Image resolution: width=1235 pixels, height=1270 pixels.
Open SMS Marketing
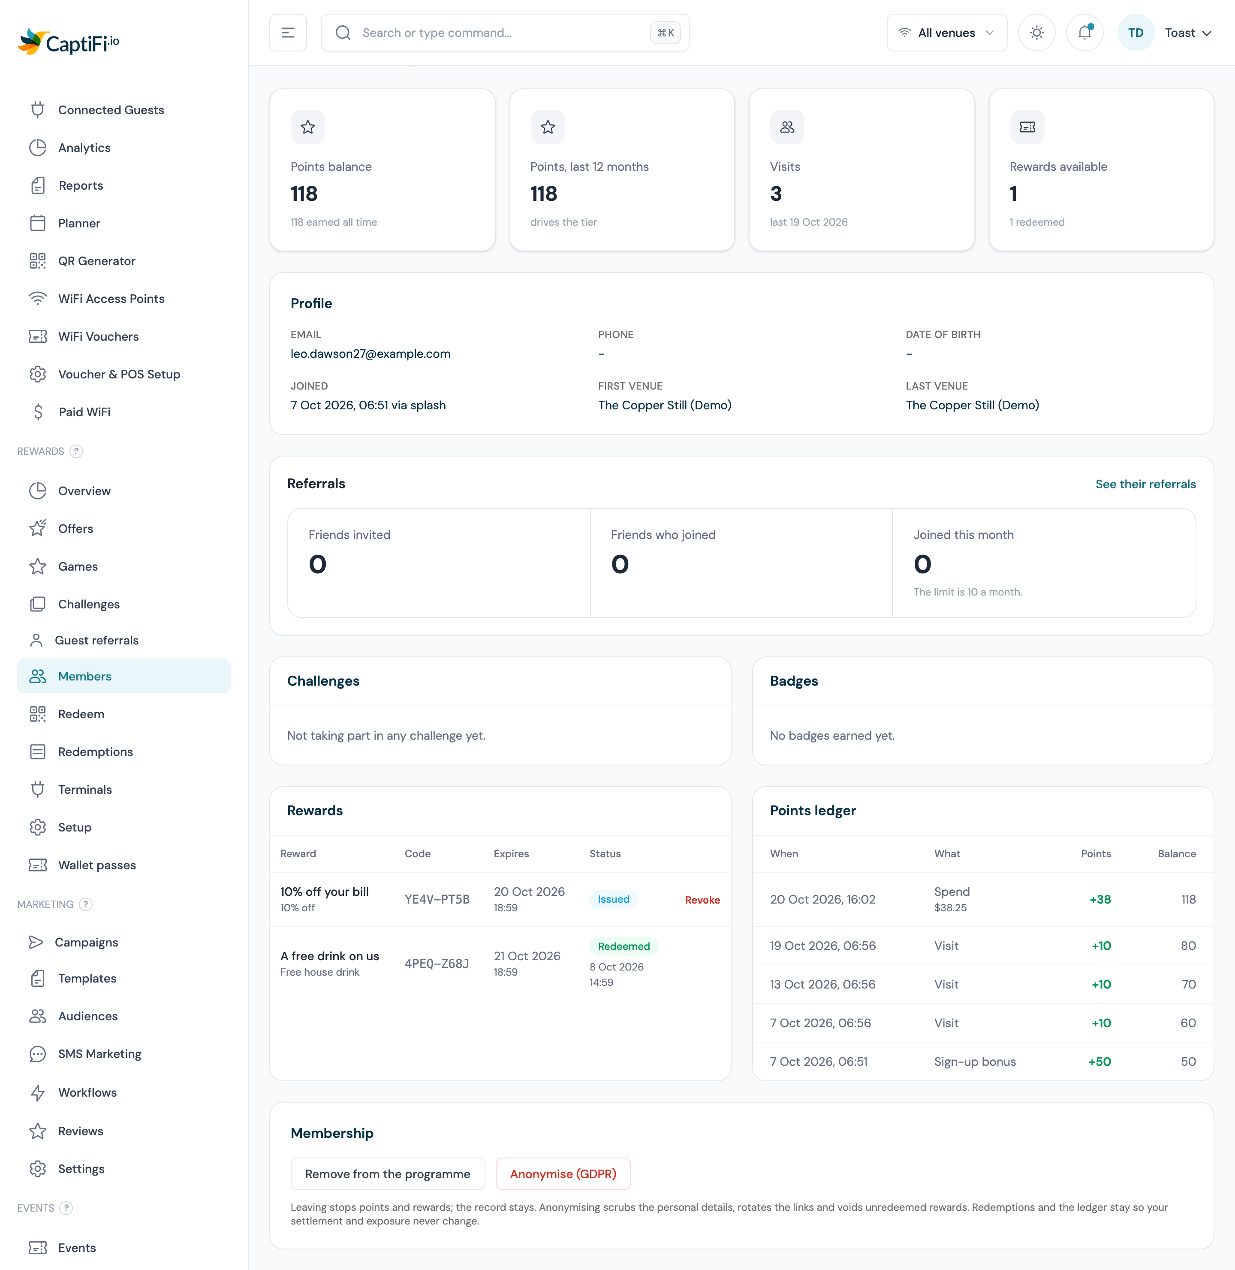(123, 1054)
